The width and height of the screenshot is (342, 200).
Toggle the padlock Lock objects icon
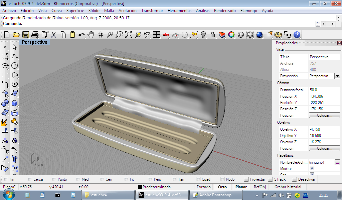[x=212, y=35]
